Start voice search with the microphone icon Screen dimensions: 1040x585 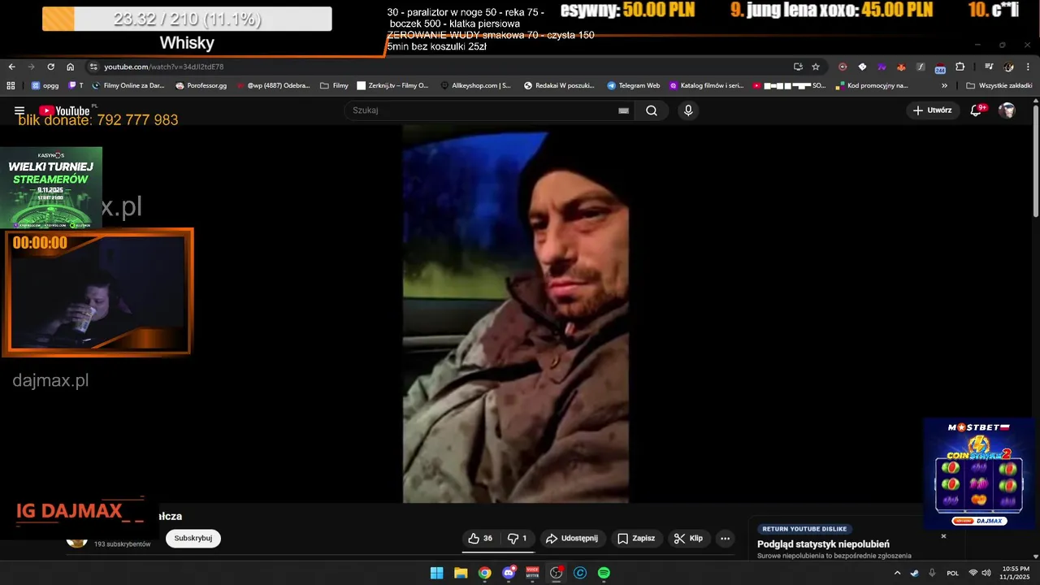click(688, 110)
